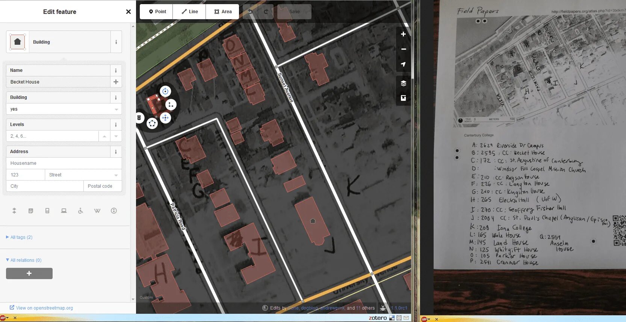Delete the selected building
The width and height of the screenshot is (626, 322).
pos(139,118)
